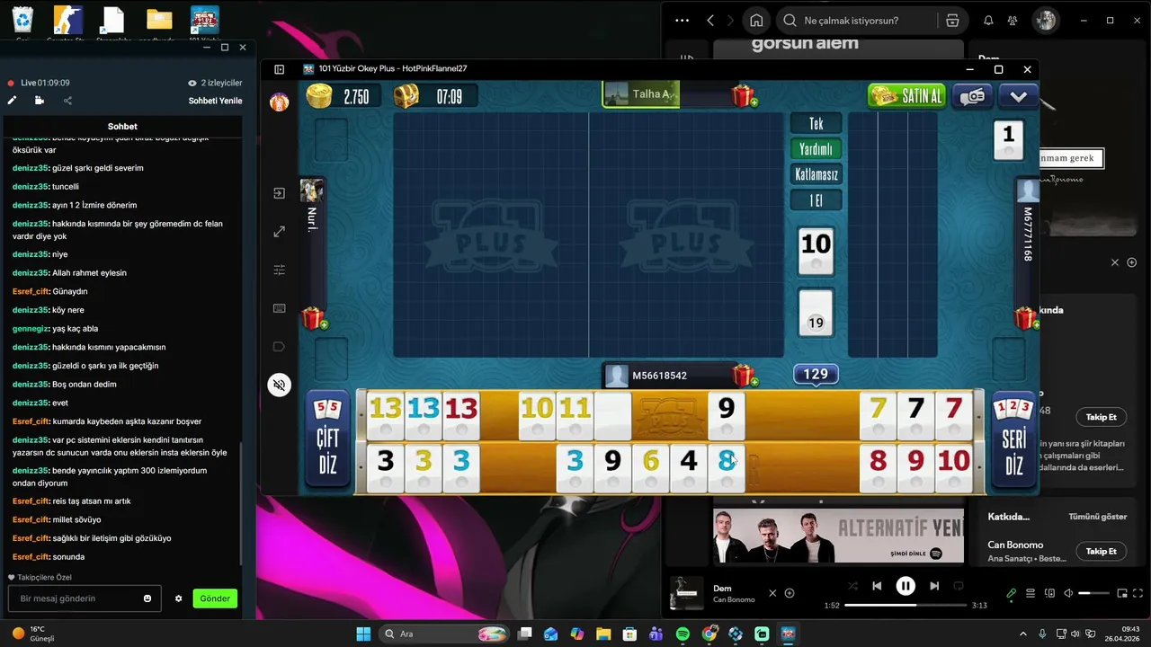Send gift to top player Talha A
Viewport: 1151px width, 647px height.
tap(743, 96)
